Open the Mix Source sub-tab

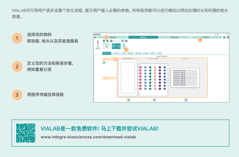coord(153,53)
